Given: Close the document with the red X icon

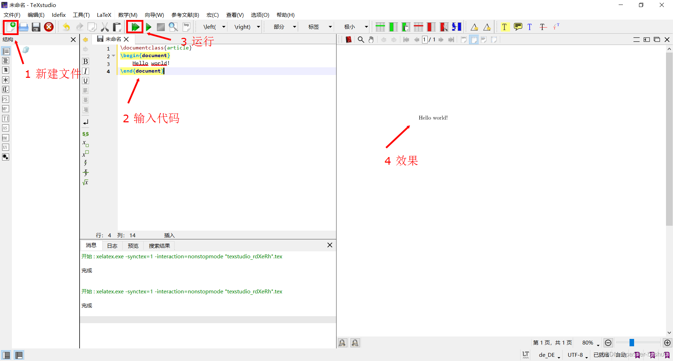Looking at the screenshot, I should (x=49, y=27).
